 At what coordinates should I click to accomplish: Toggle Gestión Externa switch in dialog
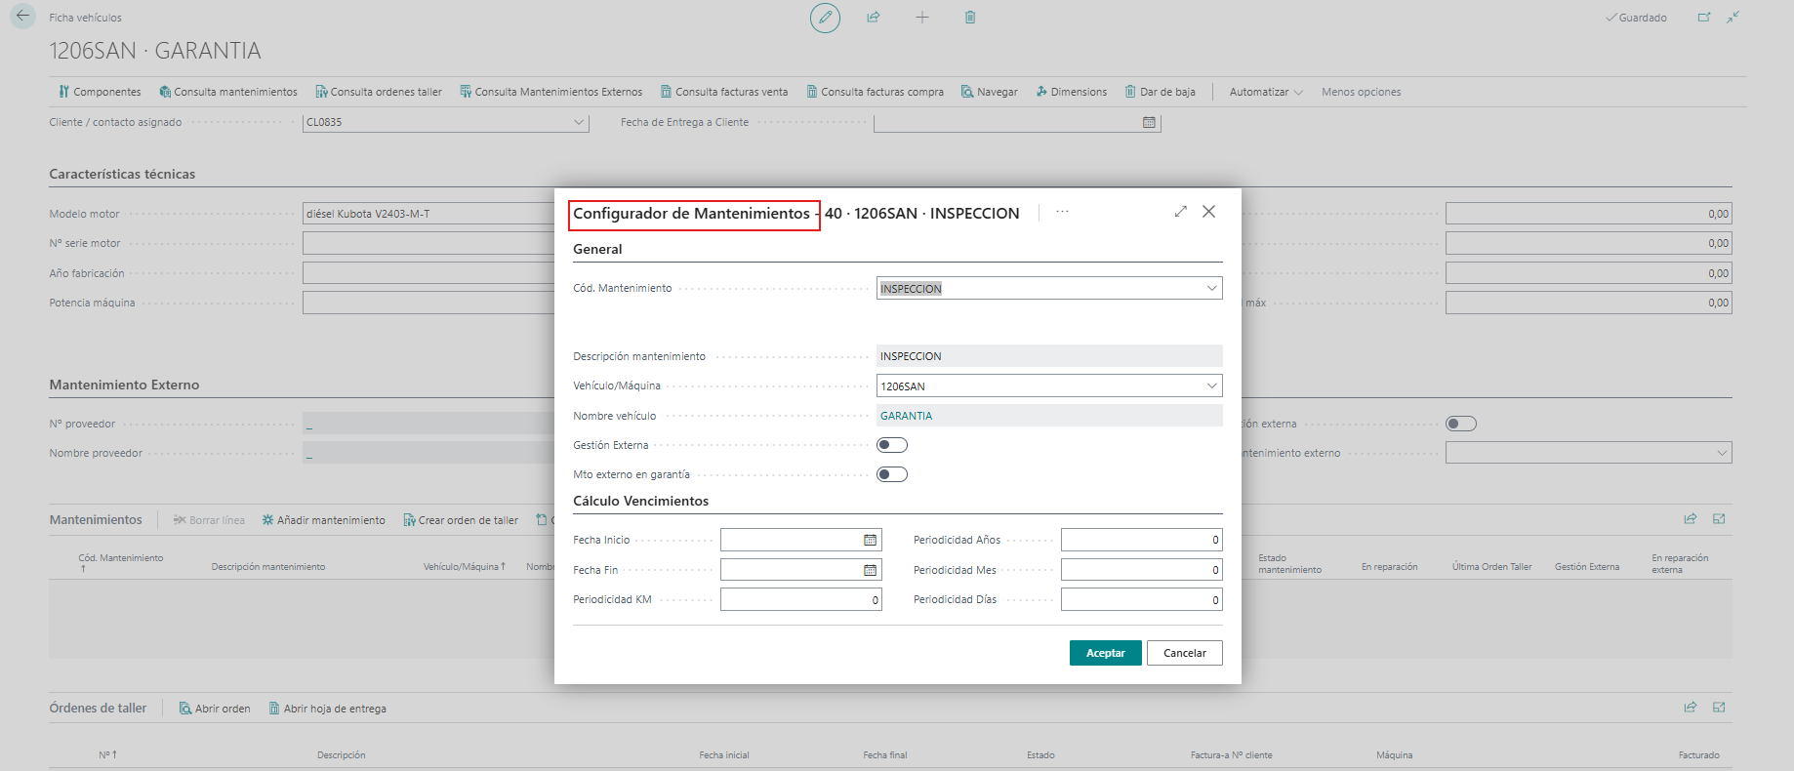[x=892, y=445]
